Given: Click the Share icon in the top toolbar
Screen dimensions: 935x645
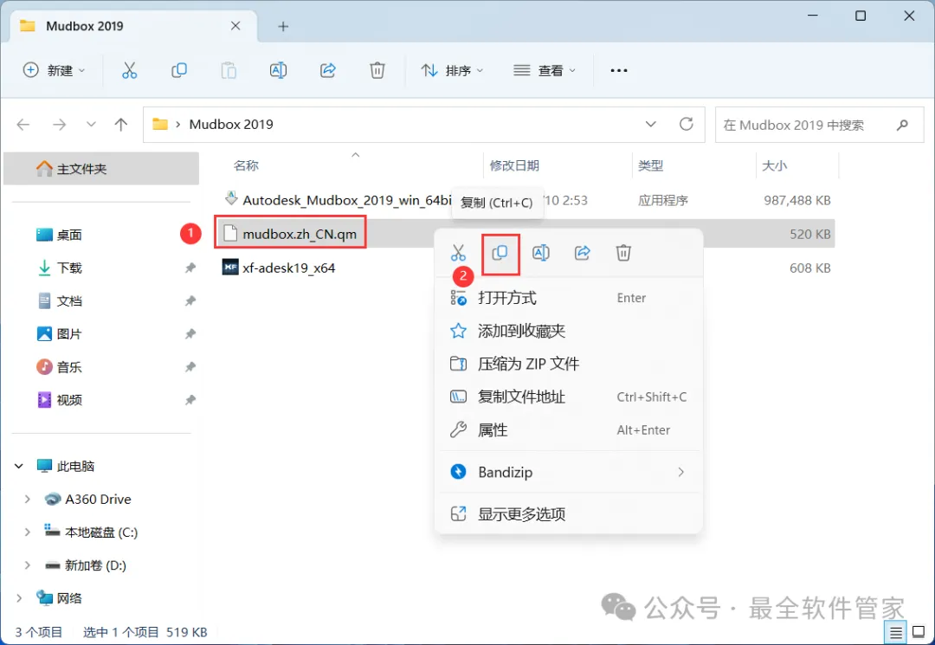Looking at the screenshot, I should point(328,70).
